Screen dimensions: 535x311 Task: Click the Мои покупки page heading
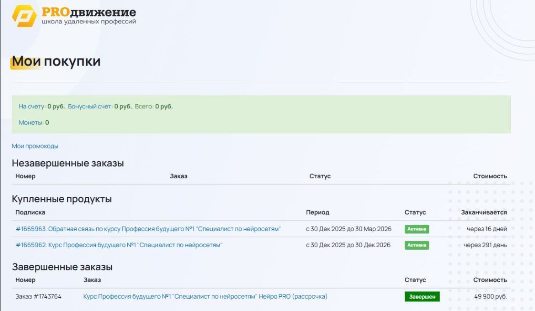(56, 61)
